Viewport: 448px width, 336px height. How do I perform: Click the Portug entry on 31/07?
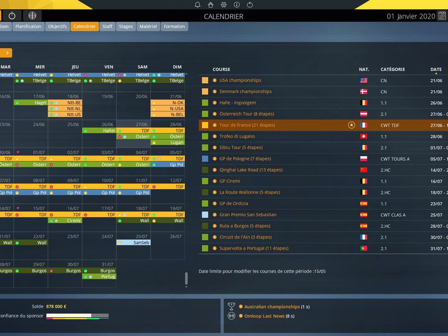99,277
